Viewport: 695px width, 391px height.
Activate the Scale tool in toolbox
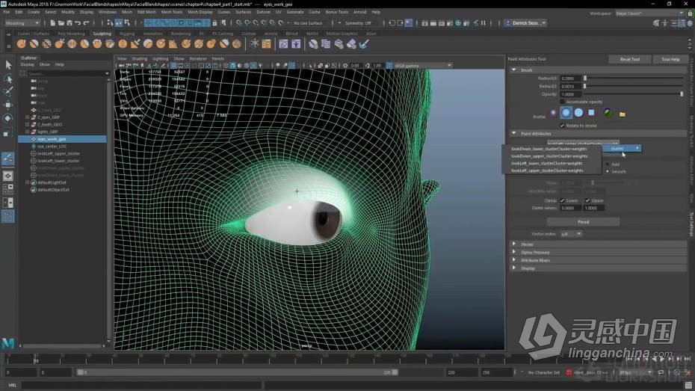pyautogui.click(x=6, y=133)
